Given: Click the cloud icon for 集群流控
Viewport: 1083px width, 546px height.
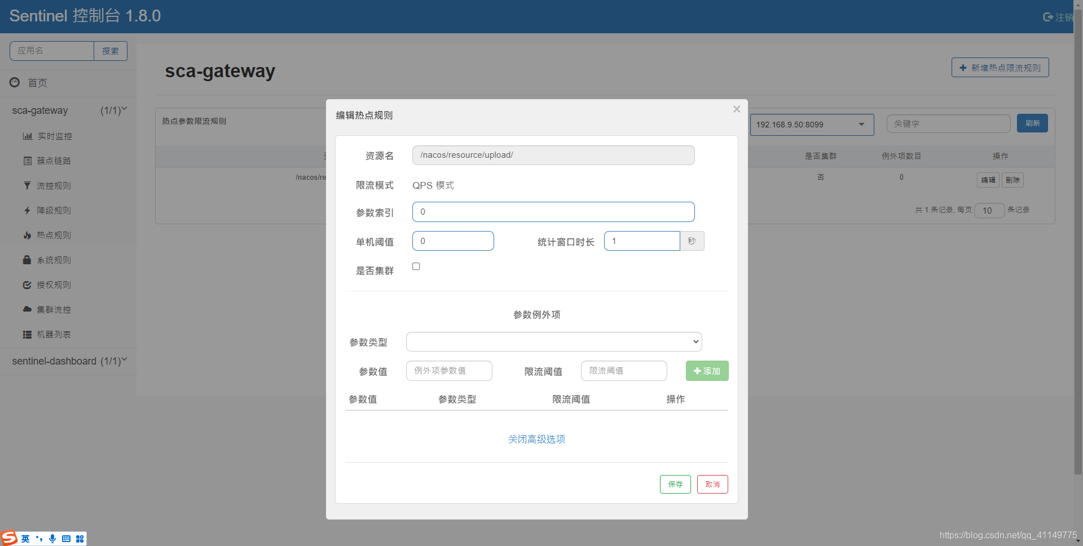Looking at the screenshot, I should pos(27,309).
